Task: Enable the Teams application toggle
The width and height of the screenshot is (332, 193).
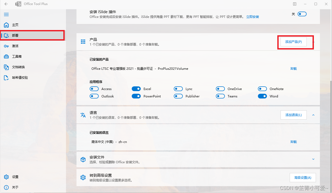Action: pyautogui.click(x=220, y=96)
